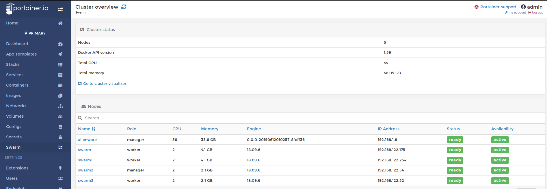Open the swarm2 node link
This screenshot has height=189, width=547.
pyautogui.click(x=85, y=170)
